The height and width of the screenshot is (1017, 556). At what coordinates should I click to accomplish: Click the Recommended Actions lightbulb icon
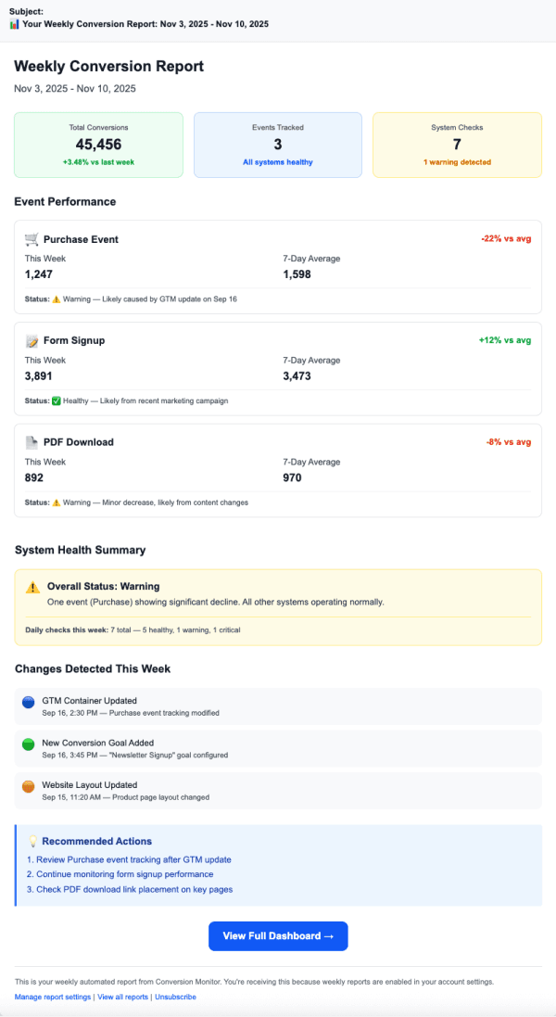32,842
